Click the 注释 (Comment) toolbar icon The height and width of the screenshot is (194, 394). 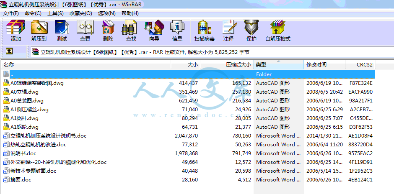229,27
